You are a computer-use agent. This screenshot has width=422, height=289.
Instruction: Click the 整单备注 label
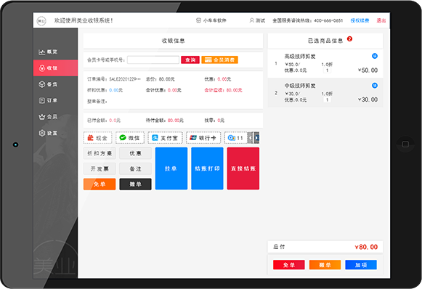[x=97, y=102]
